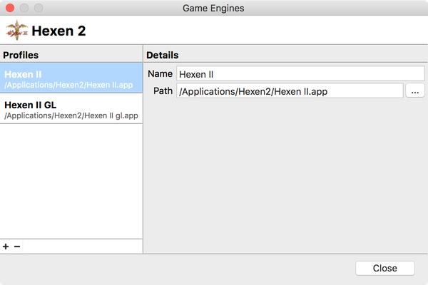Focus the Path text field
428x285 pixels.
(290, 90)
